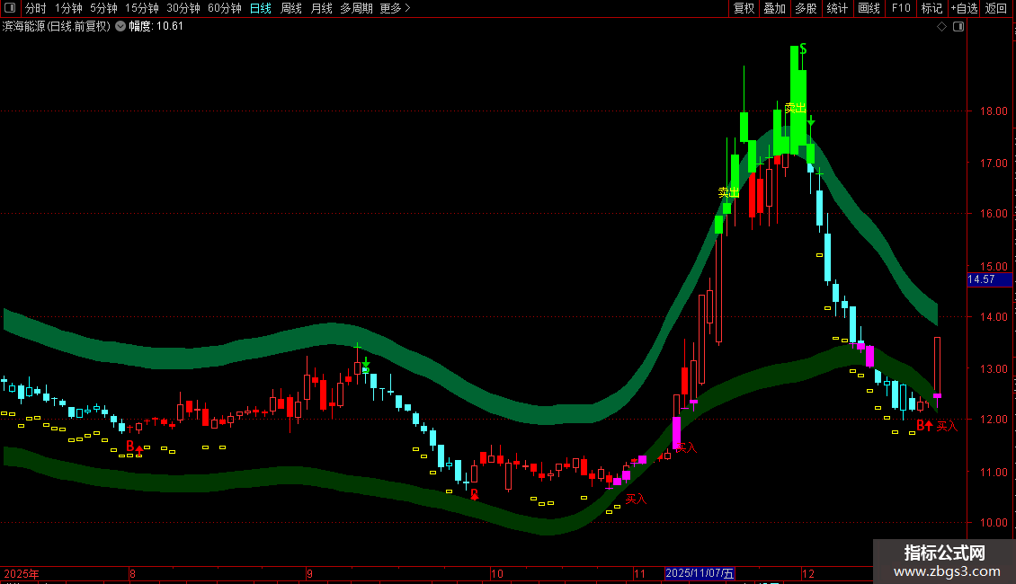The image size is (1016, 584).
Task: Select the 60分钟 period tab
Action: coord(224,8)
